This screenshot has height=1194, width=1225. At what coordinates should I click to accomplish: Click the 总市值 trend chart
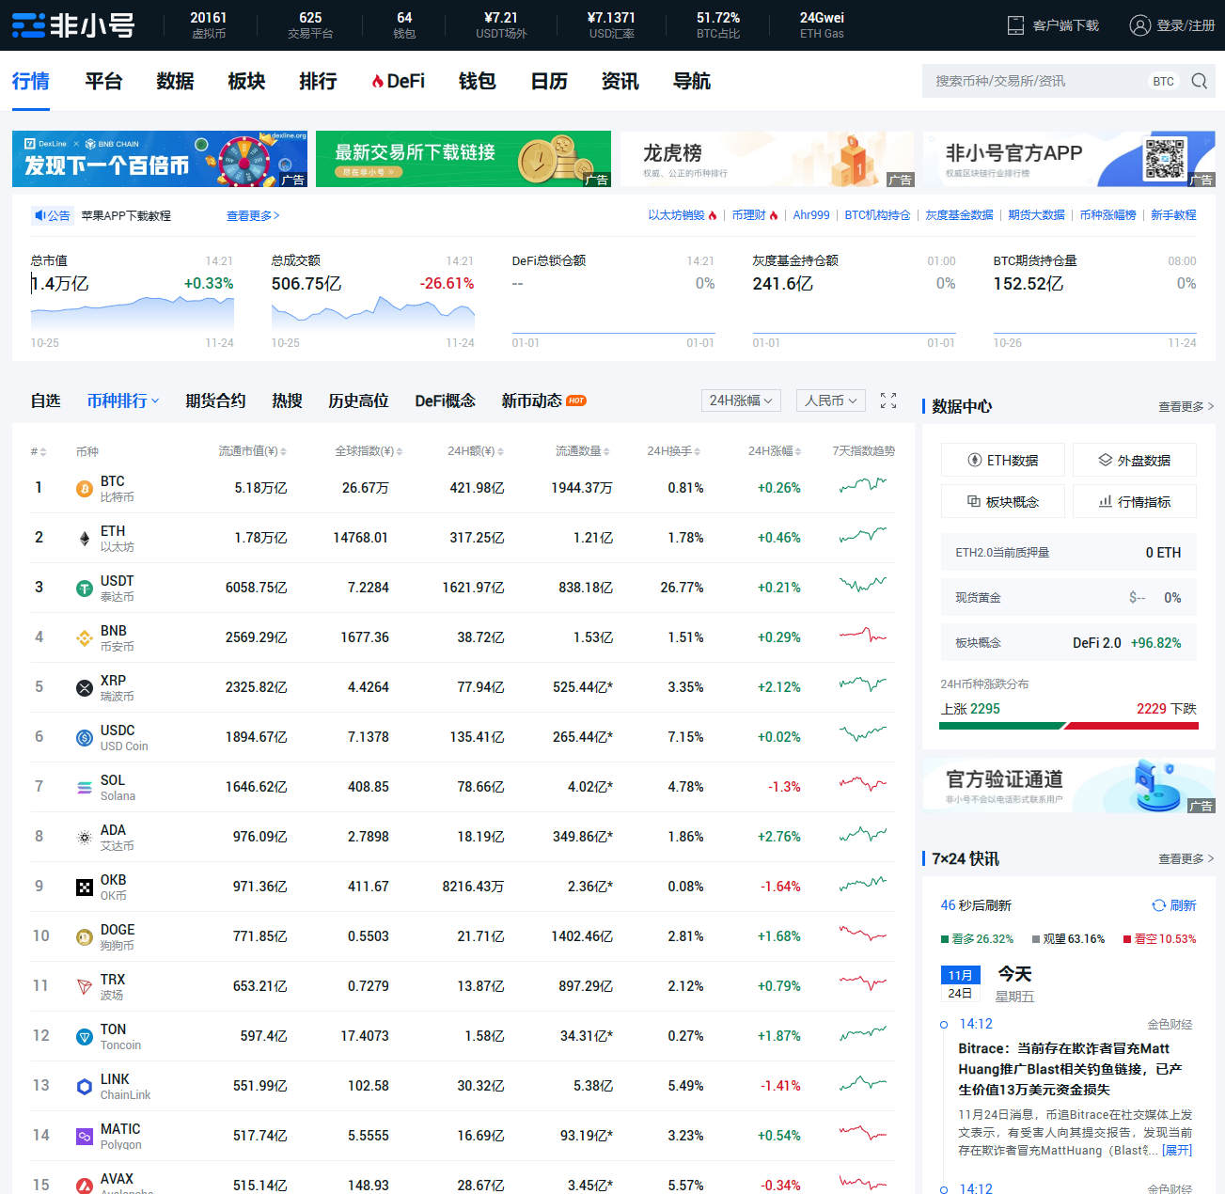click(132, 313)
